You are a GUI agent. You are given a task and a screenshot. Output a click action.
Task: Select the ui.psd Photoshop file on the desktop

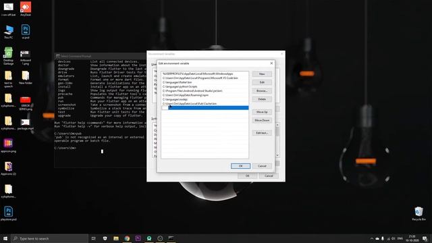pos(26,31)
